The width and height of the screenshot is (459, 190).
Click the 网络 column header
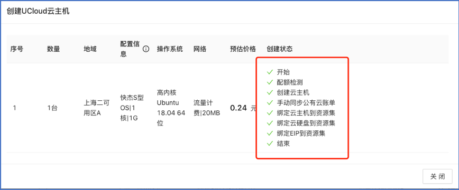pos(200,49)
